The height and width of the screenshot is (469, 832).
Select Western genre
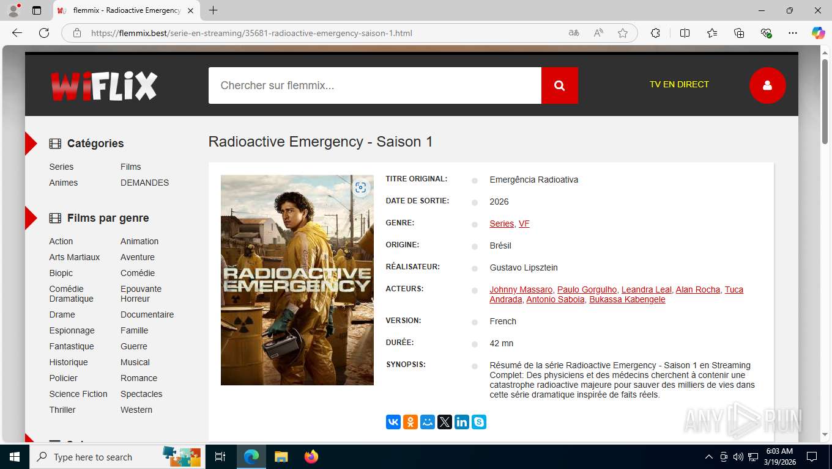click(x=136, y=410)
